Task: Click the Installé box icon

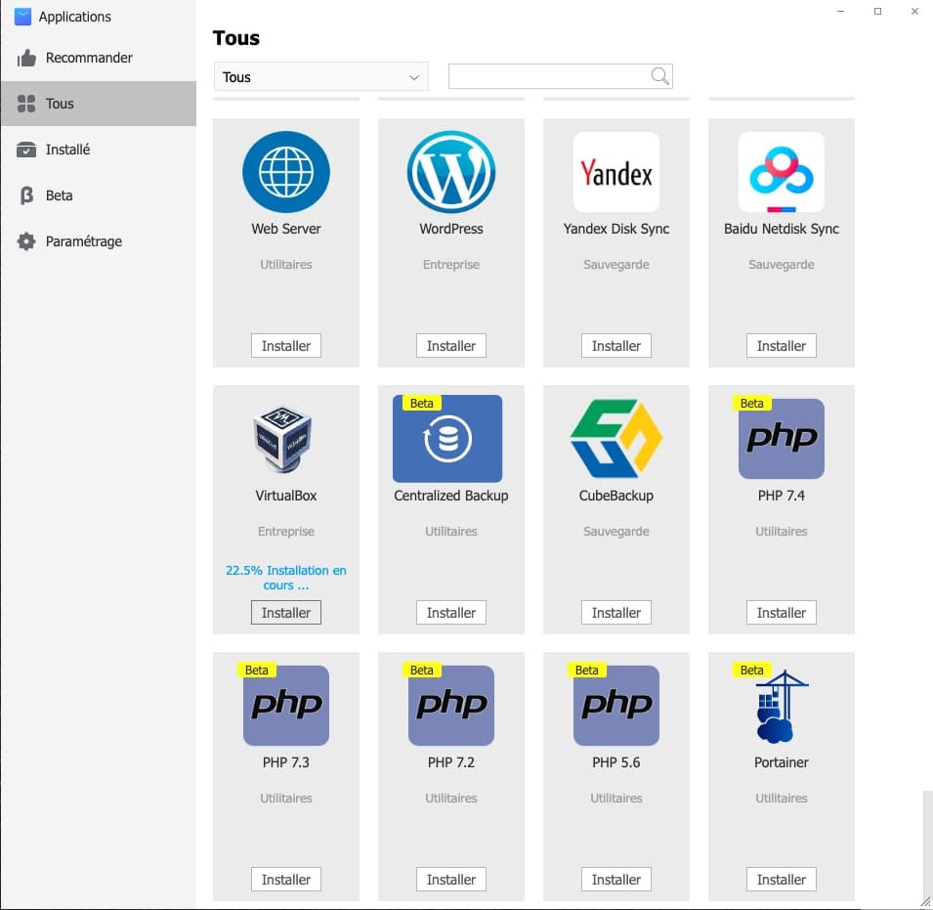Action: tap(26, 150)
